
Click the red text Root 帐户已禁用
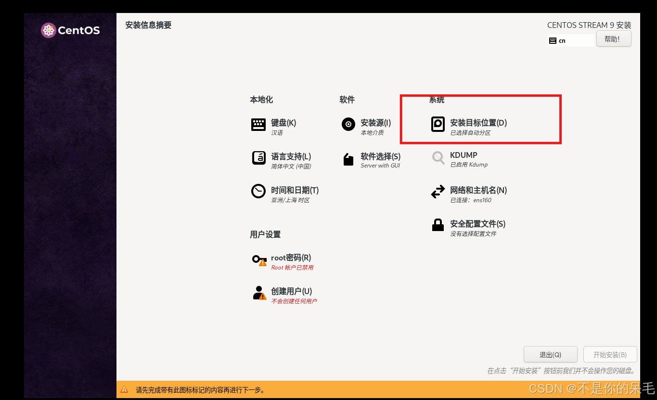(292, 268)
